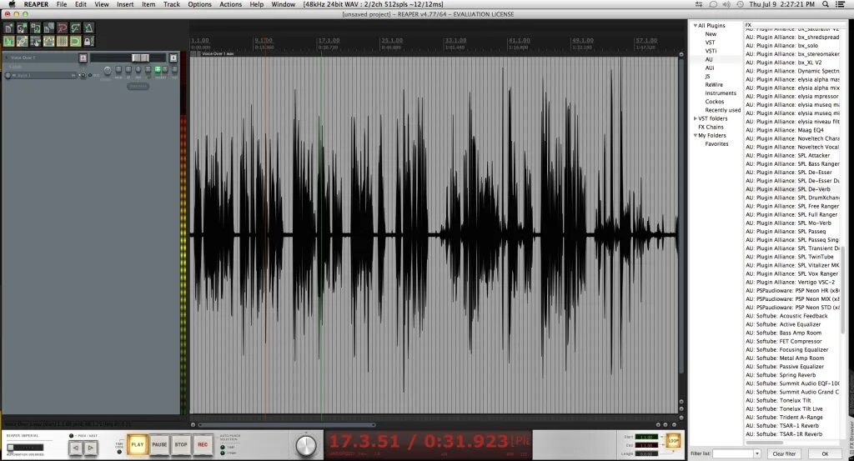Select VSTi in the plugin tree
This screenshot has height=461, width=854.
click(x=711, y=51)
